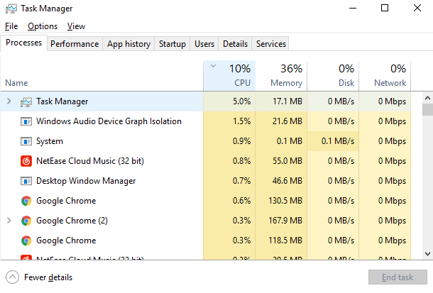Image resolution: width=433 pixels, height=293 pixels.
Task: Click the End task button
Action: point(398,277)
